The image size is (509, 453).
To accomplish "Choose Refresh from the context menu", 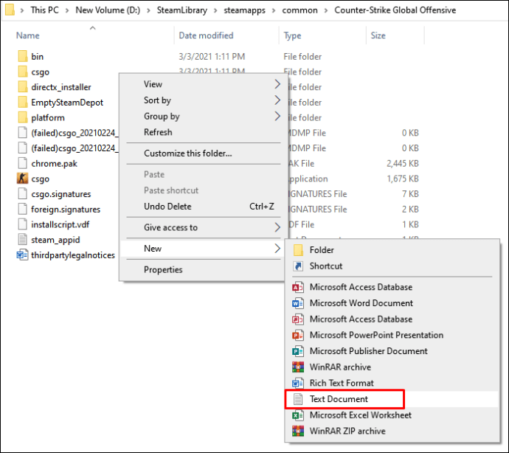I will tap(204, 132).
